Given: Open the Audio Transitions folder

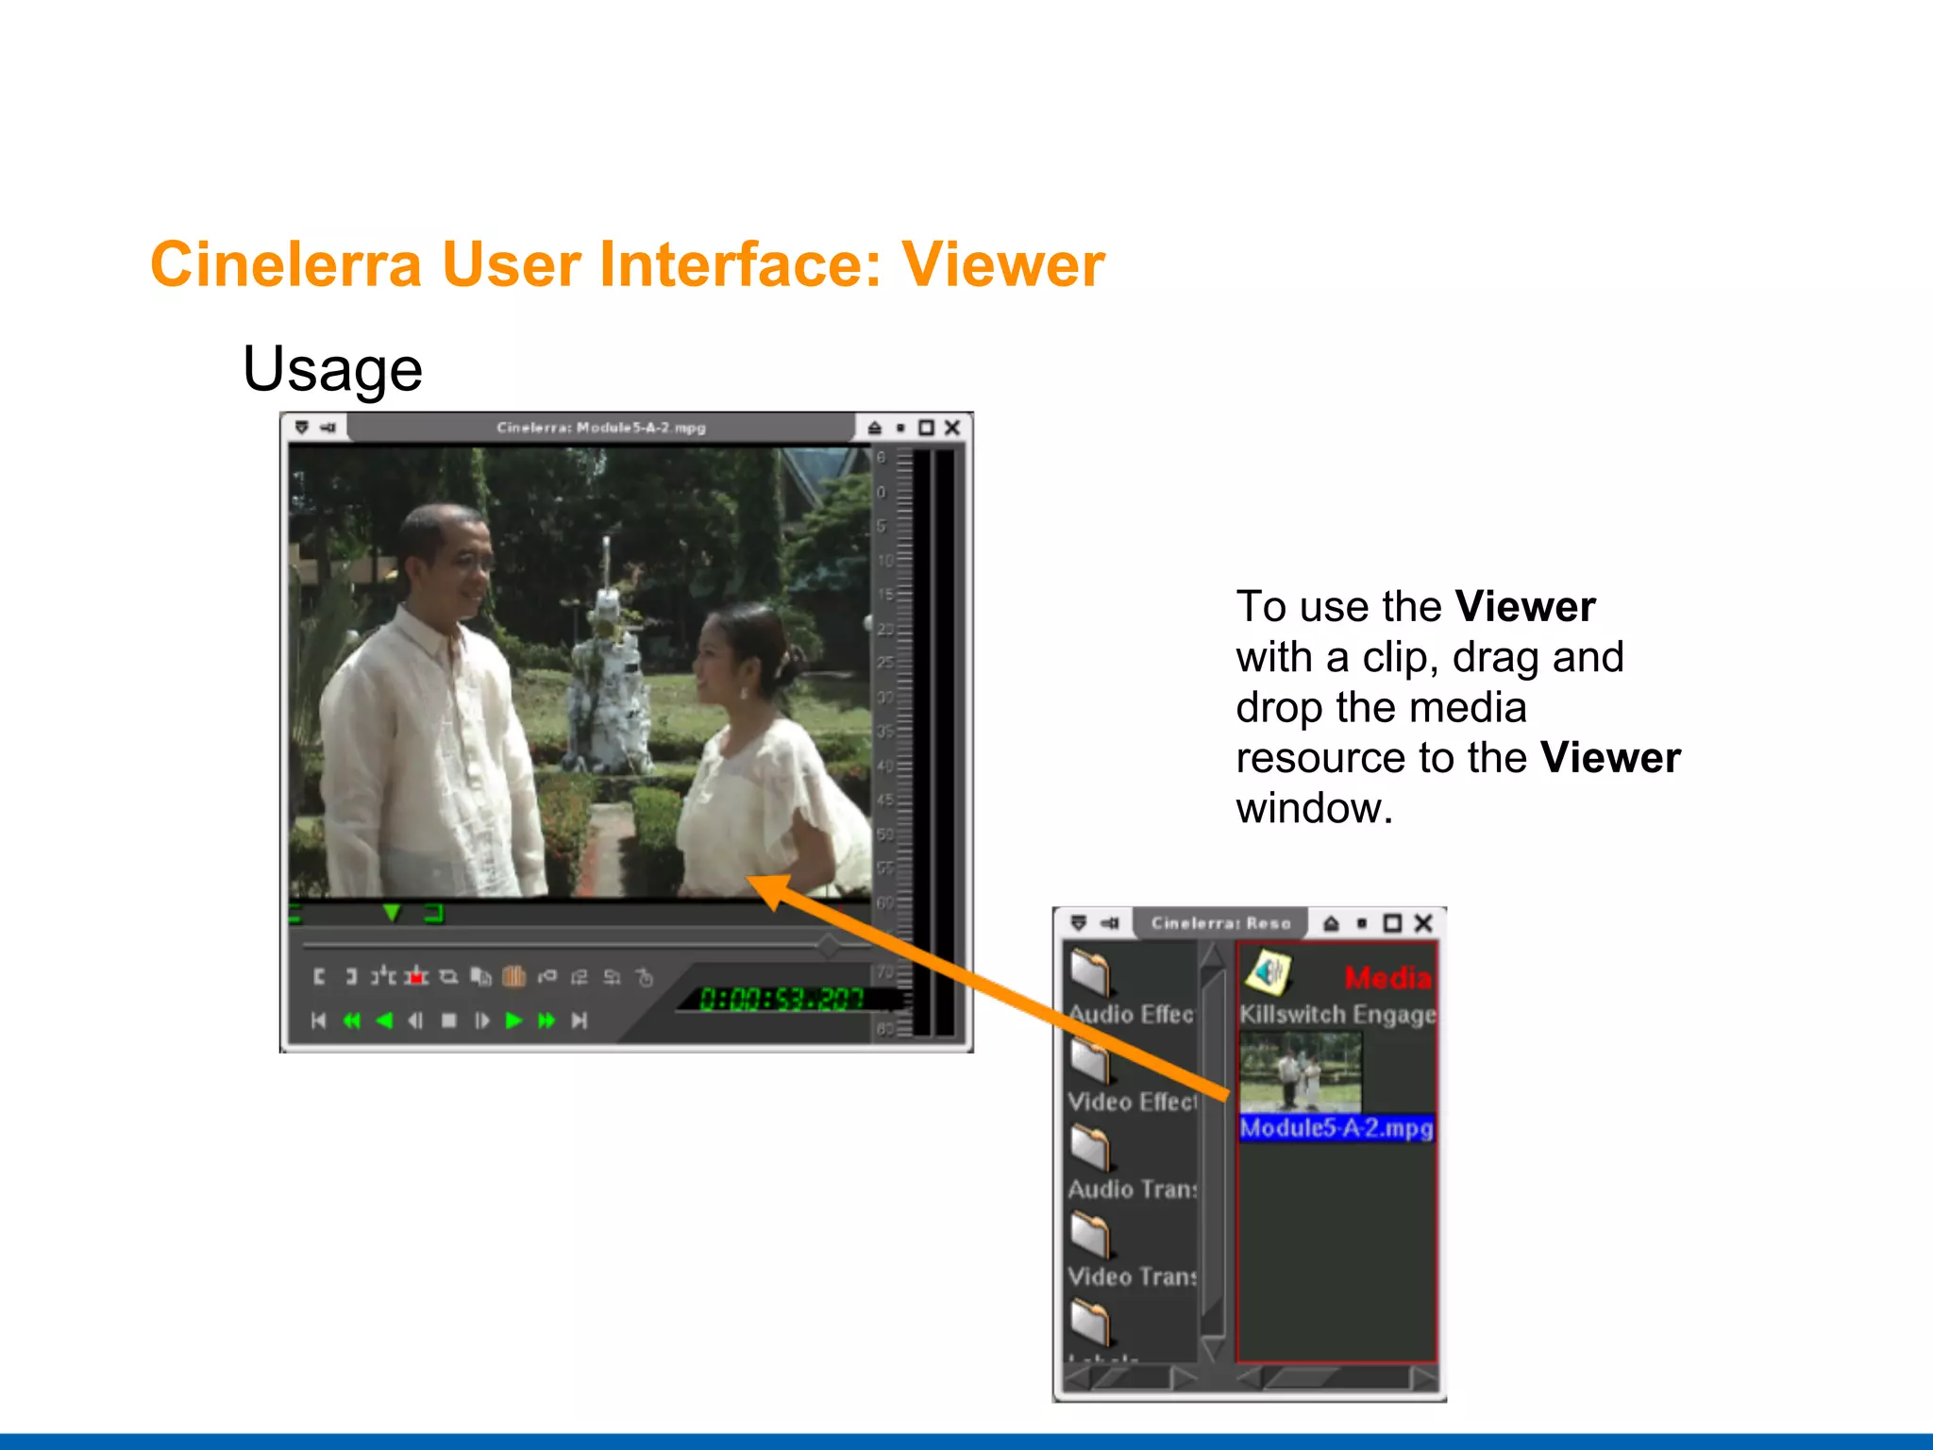Looking at the screenshot, I should tap(1090, 1148).
